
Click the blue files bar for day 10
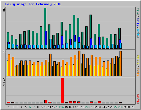tap(46, 38)
